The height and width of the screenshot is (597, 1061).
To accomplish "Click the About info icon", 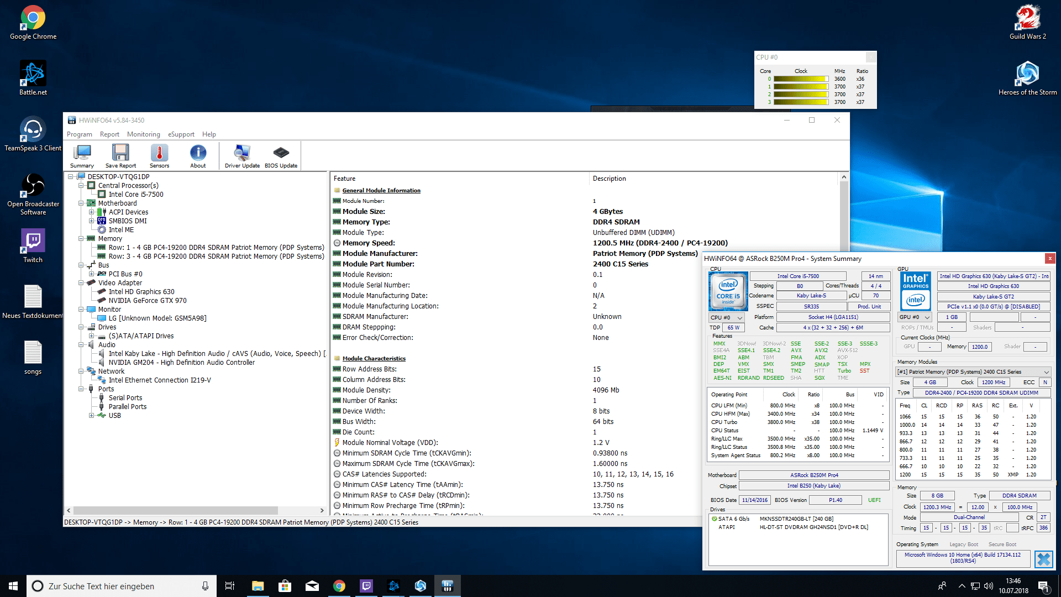I will point(198,156).
